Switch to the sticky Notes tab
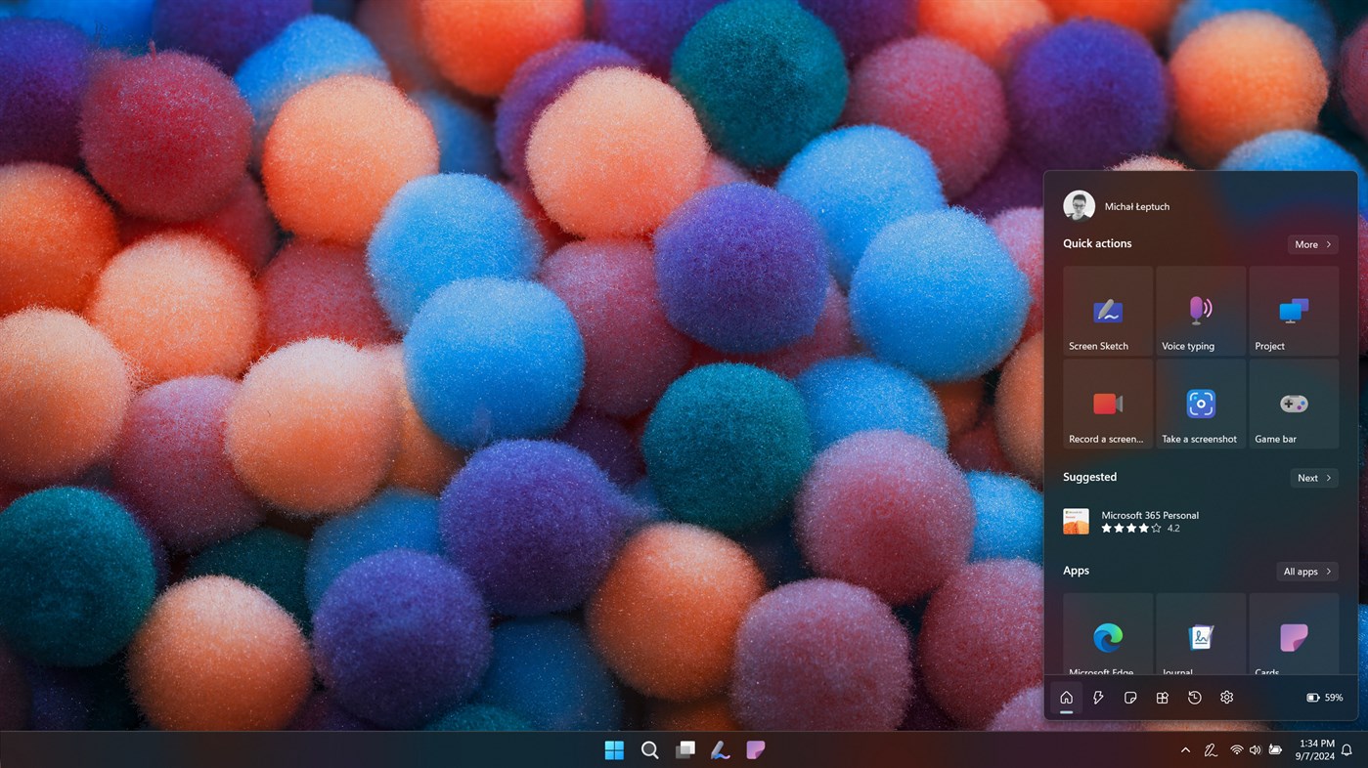 coord(1129,697)
